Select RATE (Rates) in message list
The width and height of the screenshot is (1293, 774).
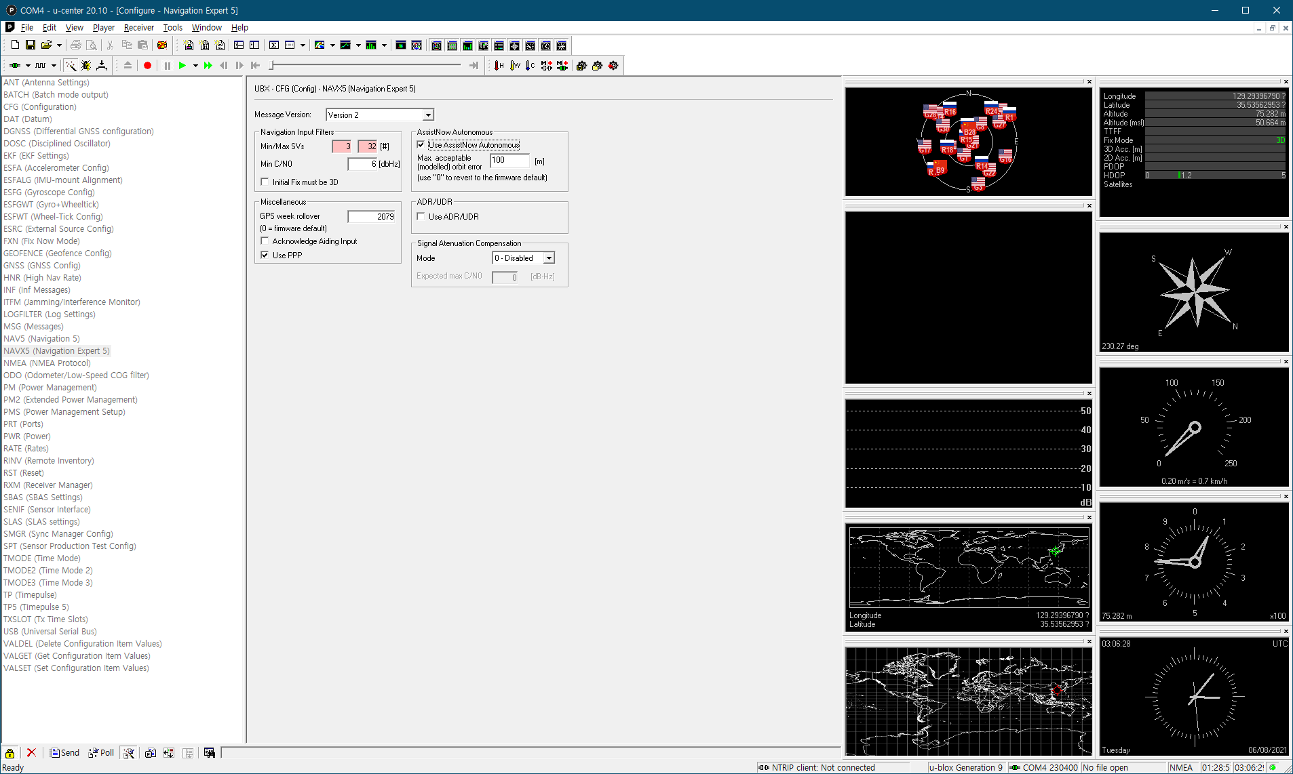coord(26,449)
